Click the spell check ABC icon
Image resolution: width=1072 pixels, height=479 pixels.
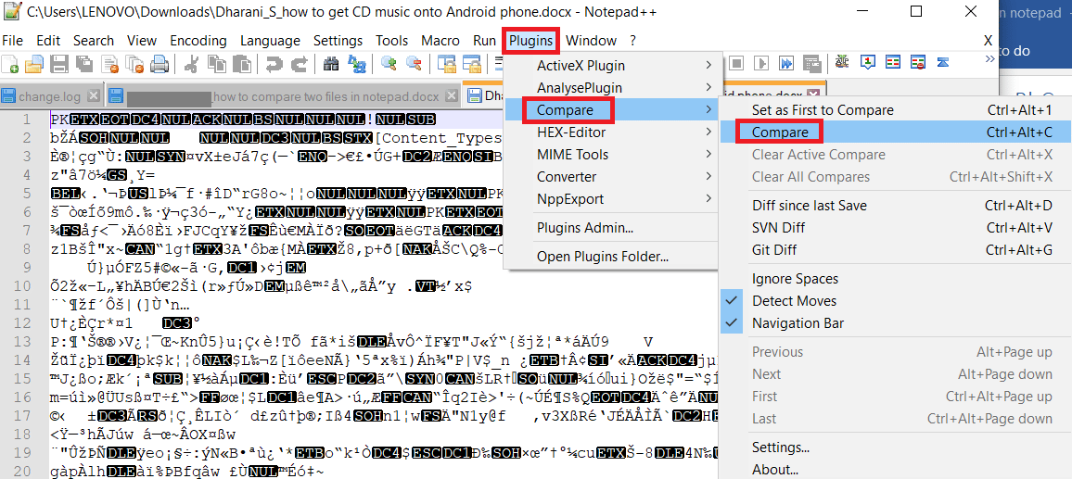[x=842, y=61]
